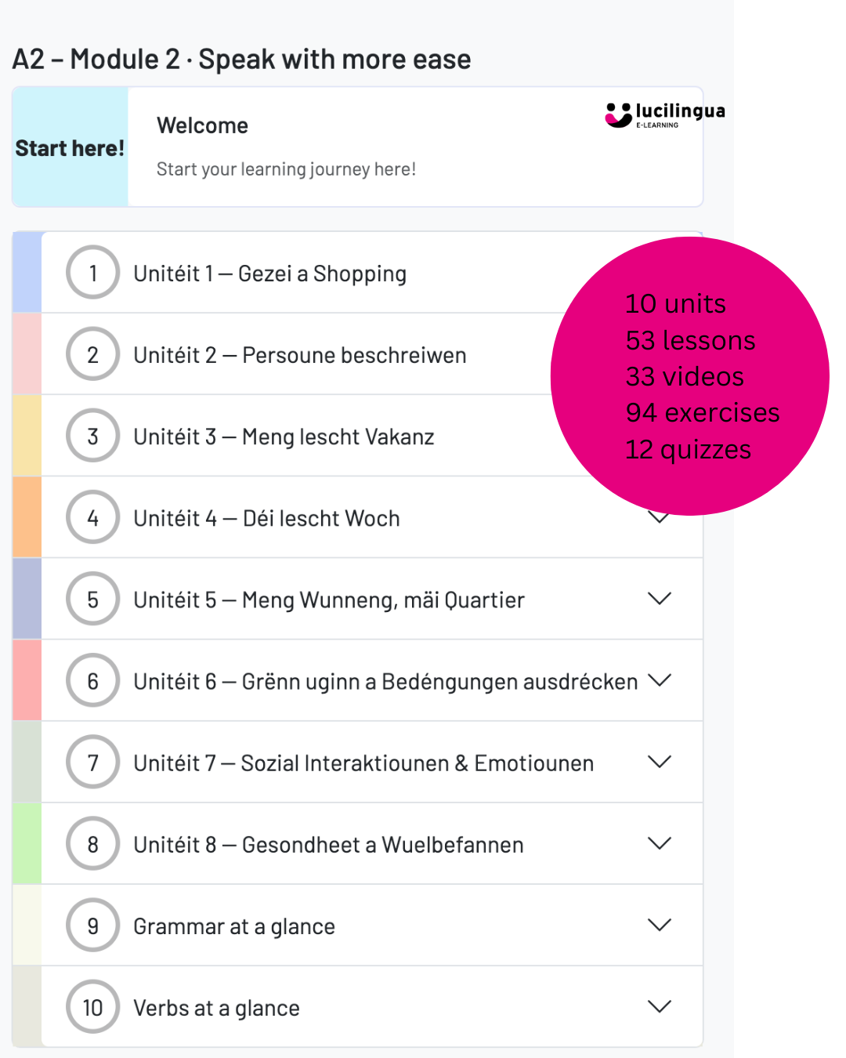Click the number 10 circle icon
Screen dimensions: 846x1058
coord(93,1007)
